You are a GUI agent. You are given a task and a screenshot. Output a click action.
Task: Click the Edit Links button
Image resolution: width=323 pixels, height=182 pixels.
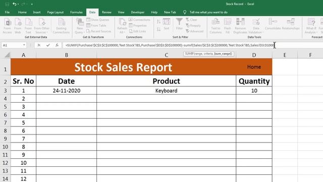(x=137, y=31)
